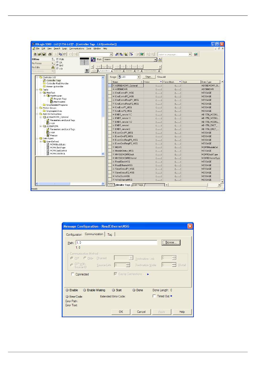Click the Zoom Out magnifier icon
274x365 pixels.
[152, 54]
